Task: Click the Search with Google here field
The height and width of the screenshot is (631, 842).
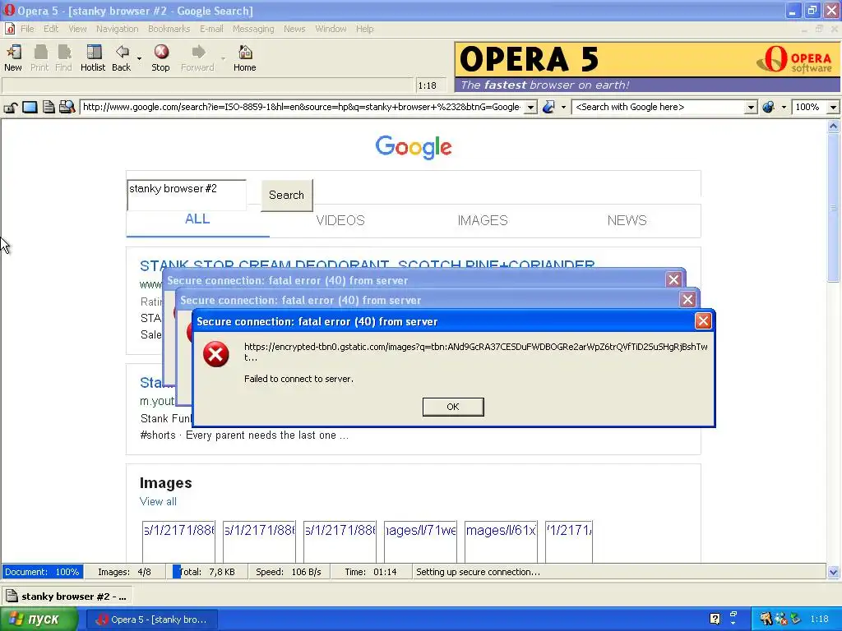Action: coord(659,108)
